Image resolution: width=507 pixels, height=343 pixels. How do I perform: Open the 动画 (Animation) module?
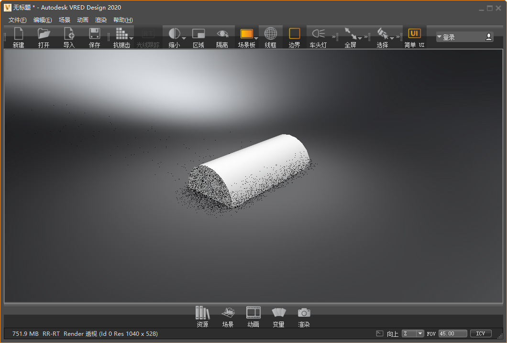253,315
